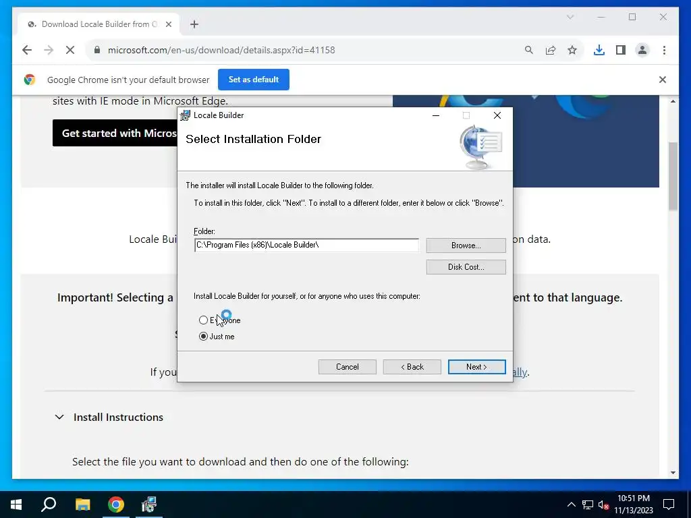Close the Locale Builder installer window

click(497, 115)
